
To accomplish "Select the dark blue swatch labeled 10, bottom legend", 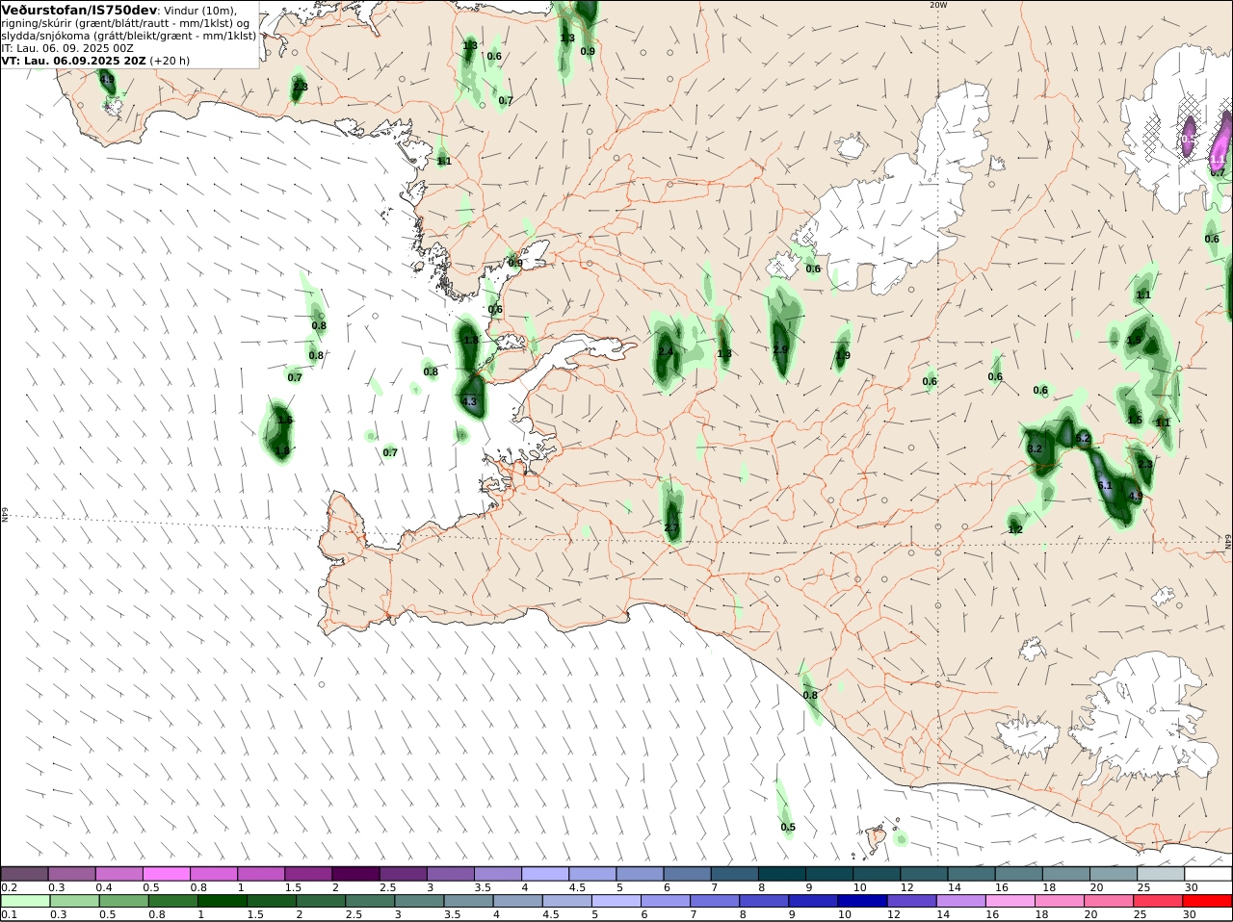I will pos(861,901).
